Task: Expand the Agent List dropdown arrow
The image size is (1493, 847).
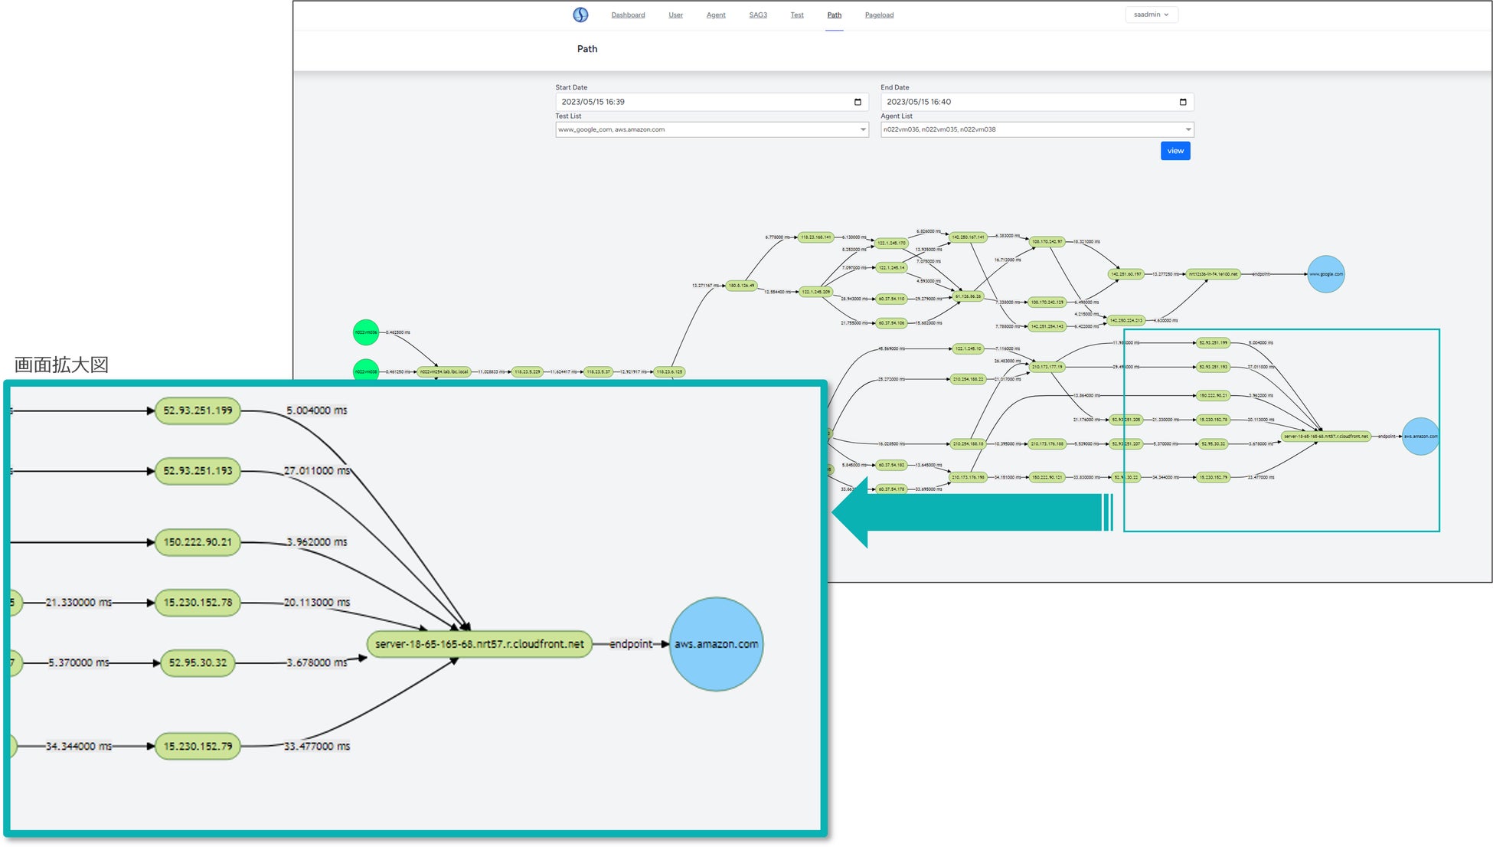Action: coord(1188,129)
